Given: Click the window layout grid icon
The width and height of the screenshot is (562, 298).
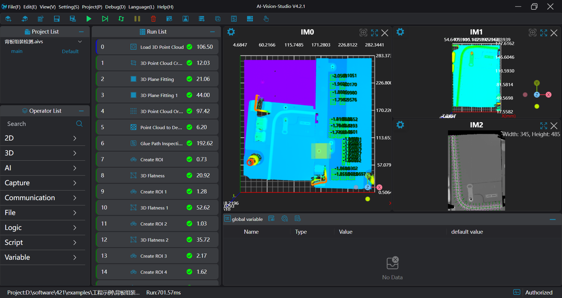Looking at the screenshot, I should (x=250, y=19).
